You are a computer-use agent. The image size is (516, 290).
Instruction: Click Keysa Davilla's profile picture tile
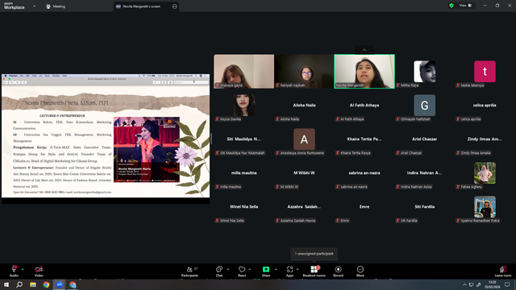[x=243, y=106]
